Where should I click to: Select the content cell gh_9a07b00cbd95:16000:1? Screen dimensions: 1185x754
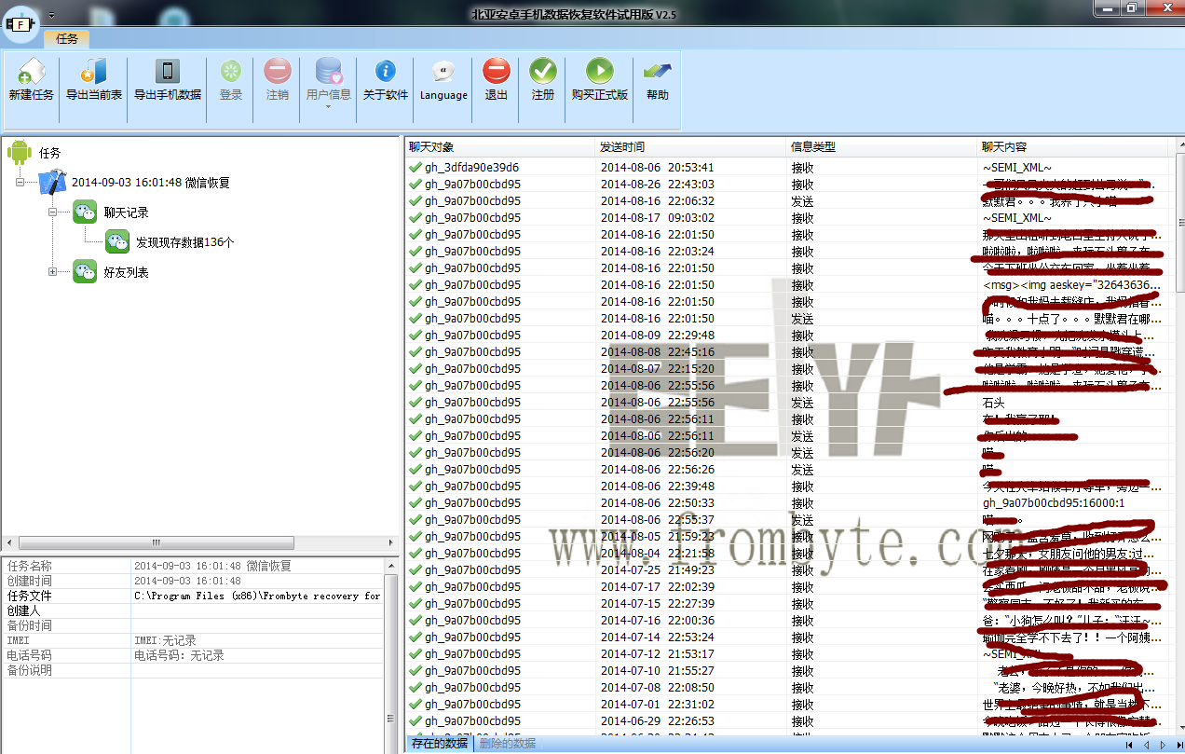tap(1054, 503)
